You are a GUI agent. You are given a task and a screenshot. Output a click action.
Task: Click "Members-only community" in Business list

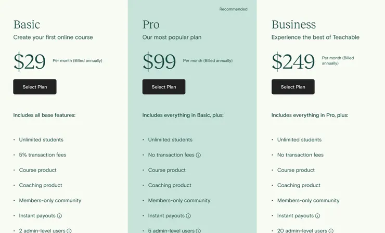coord(308,201)
